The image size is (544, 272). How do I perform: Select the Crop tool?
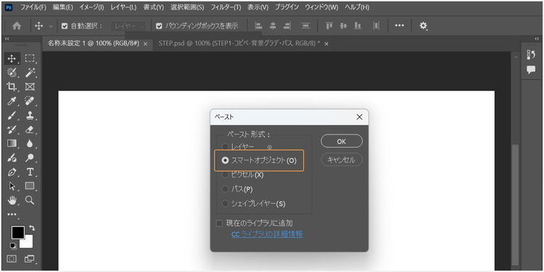tap(12, 87)
